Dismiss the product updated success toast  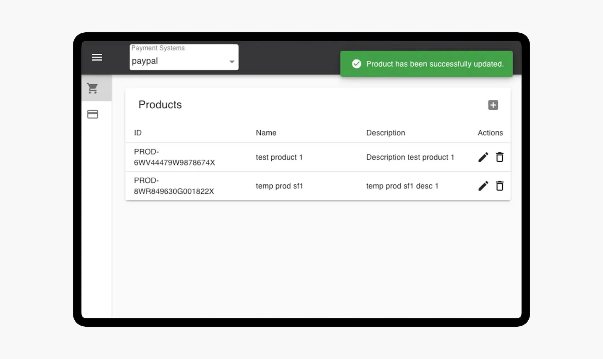pyautogui.click(x=426, y=64)
